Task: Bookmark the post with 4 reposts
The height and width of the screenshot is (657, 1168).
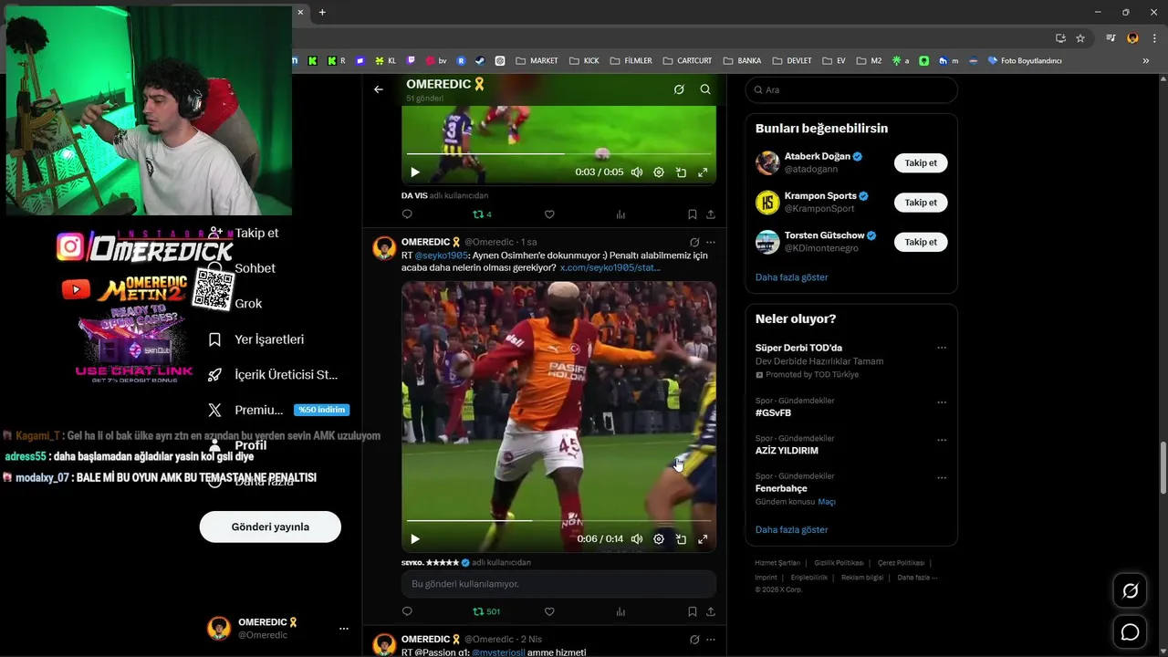Action: pos(693,214)
